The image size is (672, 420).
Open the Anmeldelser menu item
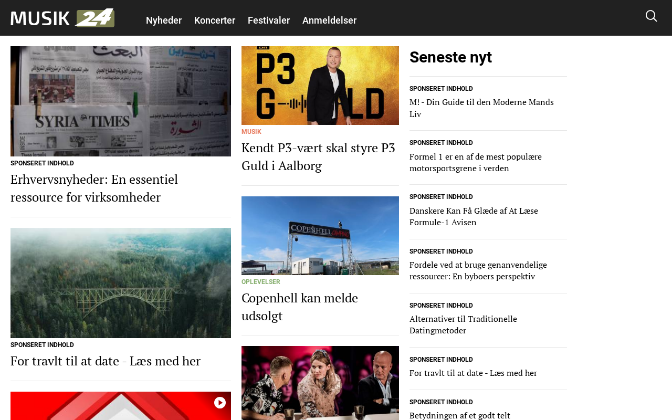tap(329, 20)
